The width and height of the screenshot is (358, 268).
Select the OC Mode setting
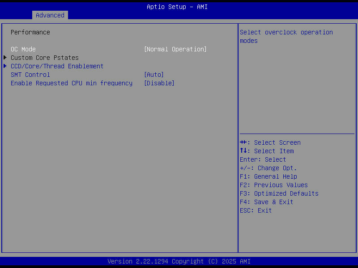click(23, 49)
